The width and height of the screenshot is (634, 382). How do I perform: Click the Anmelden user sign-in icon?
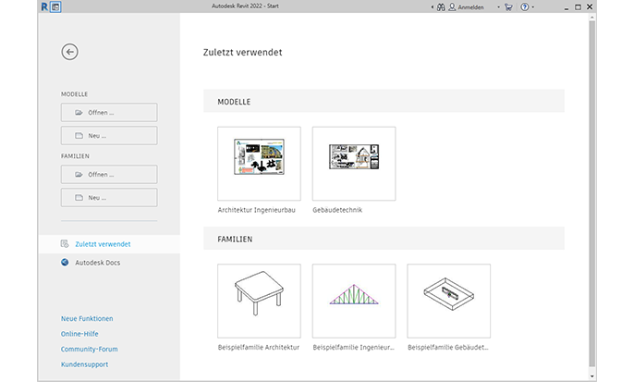452,6
